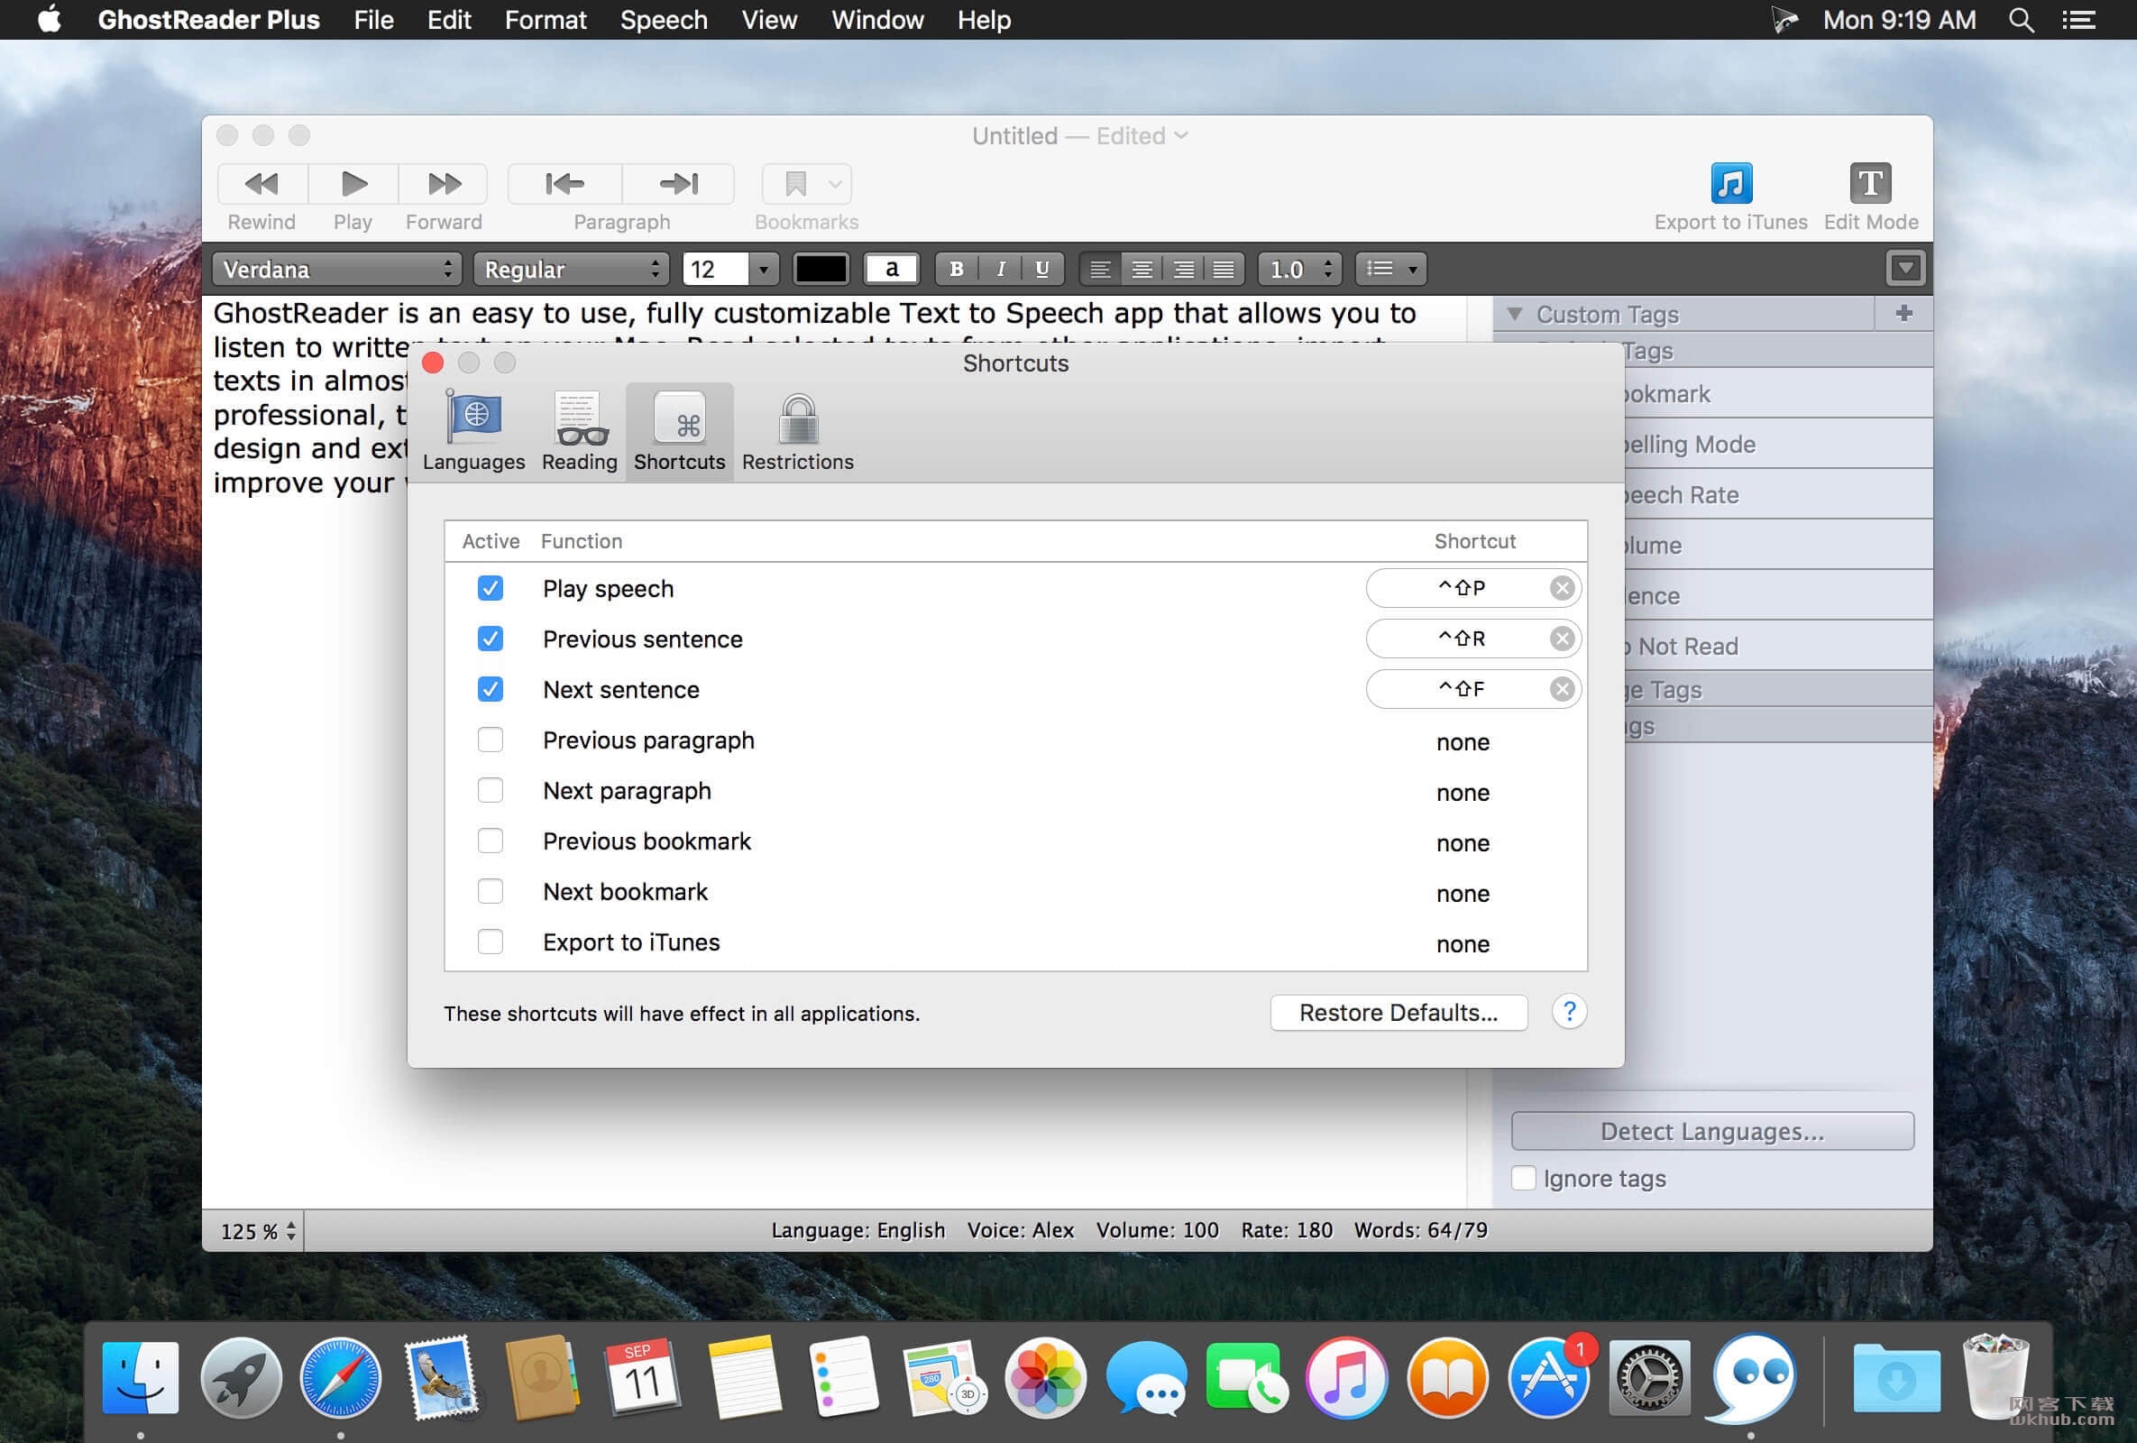Clear the Play speech shortcut

point(1562,588)
